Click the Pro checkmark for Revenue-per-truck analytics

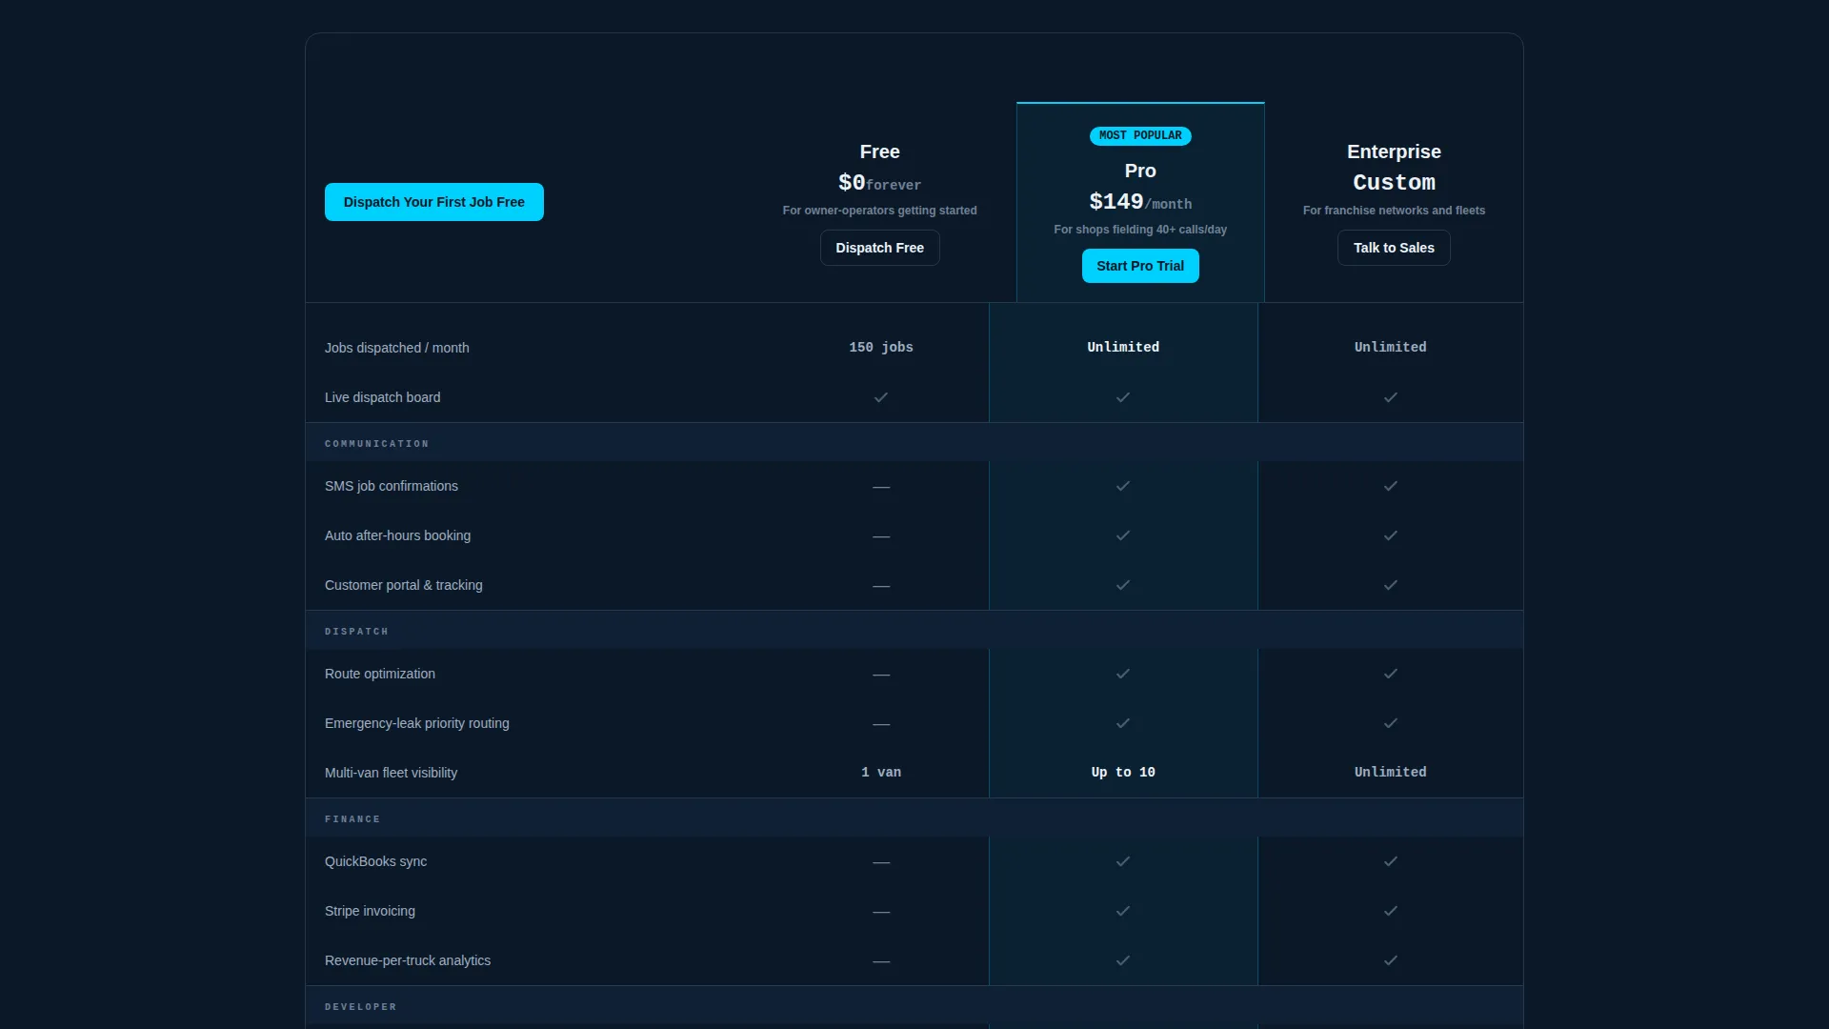[1123, 960]
